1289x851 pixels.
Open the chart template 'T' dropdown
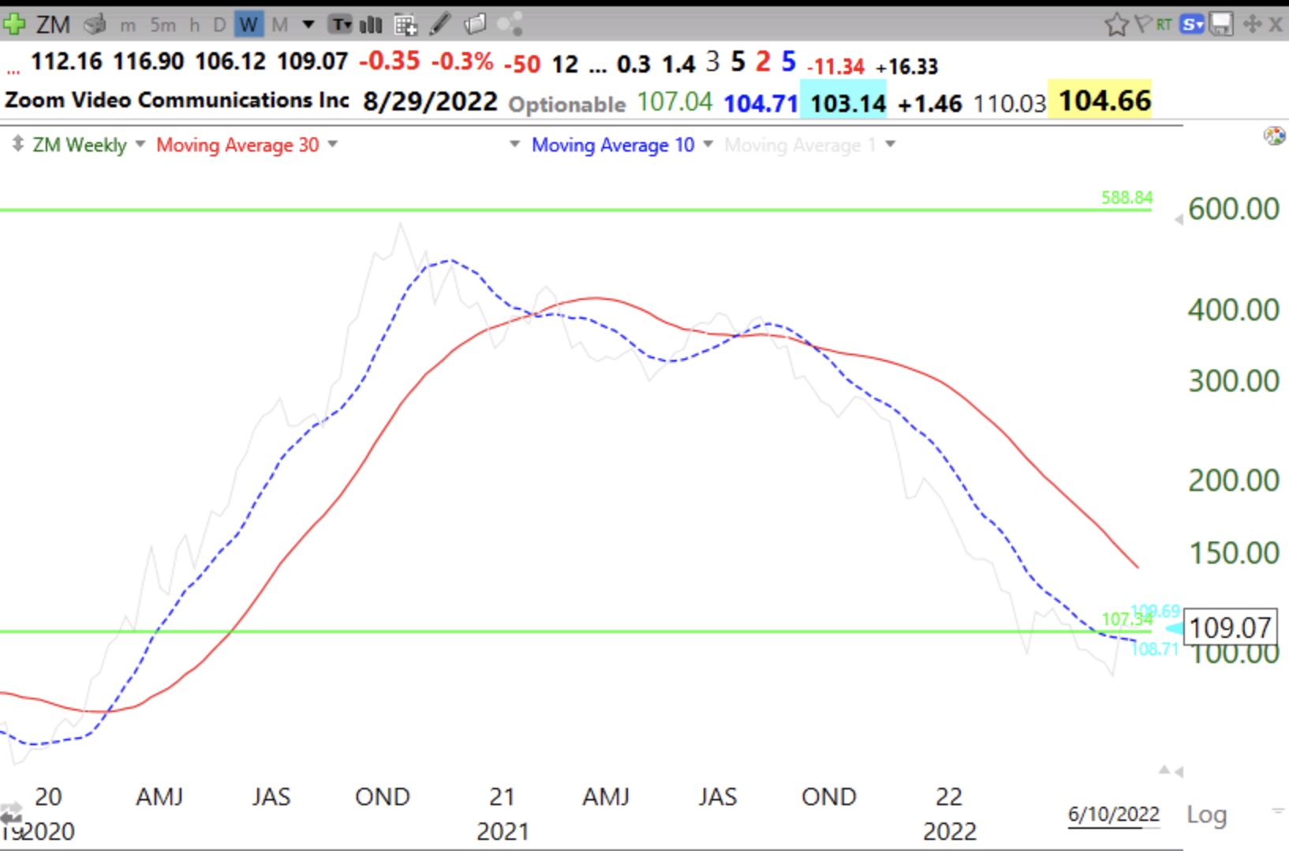[341, 25]
